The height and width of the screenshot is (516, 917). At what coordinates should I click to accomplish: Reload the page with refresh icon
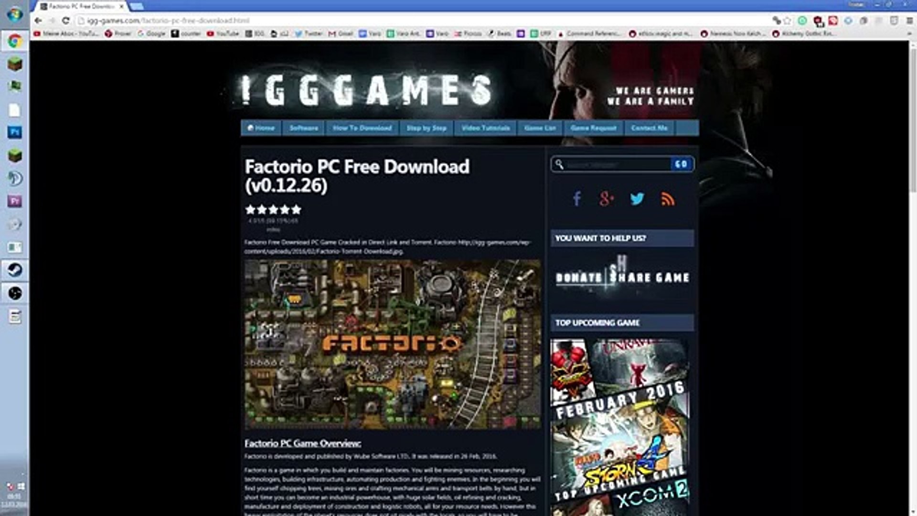click(x=66, y=21)
